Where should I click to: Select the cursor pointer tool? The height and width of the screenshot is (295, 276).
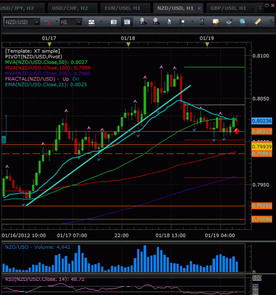pyautogui.click(x=169, y=22)
